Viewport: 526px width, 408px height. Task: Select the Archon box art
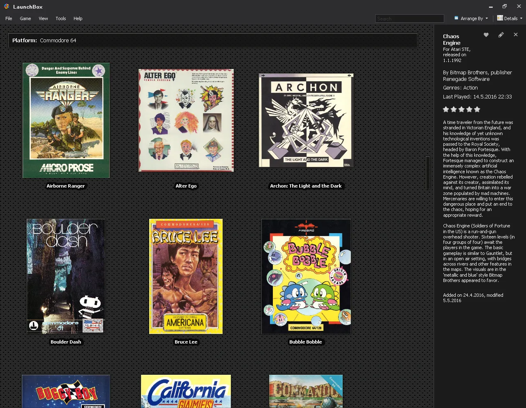(306, 120)
